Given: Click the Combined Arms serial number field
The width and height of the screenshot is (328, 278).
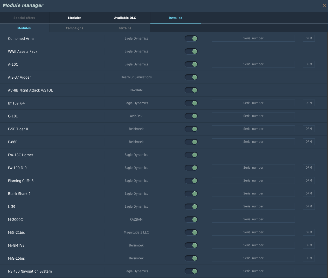Looking at the screenshot, I should click(x=253, y=38).
